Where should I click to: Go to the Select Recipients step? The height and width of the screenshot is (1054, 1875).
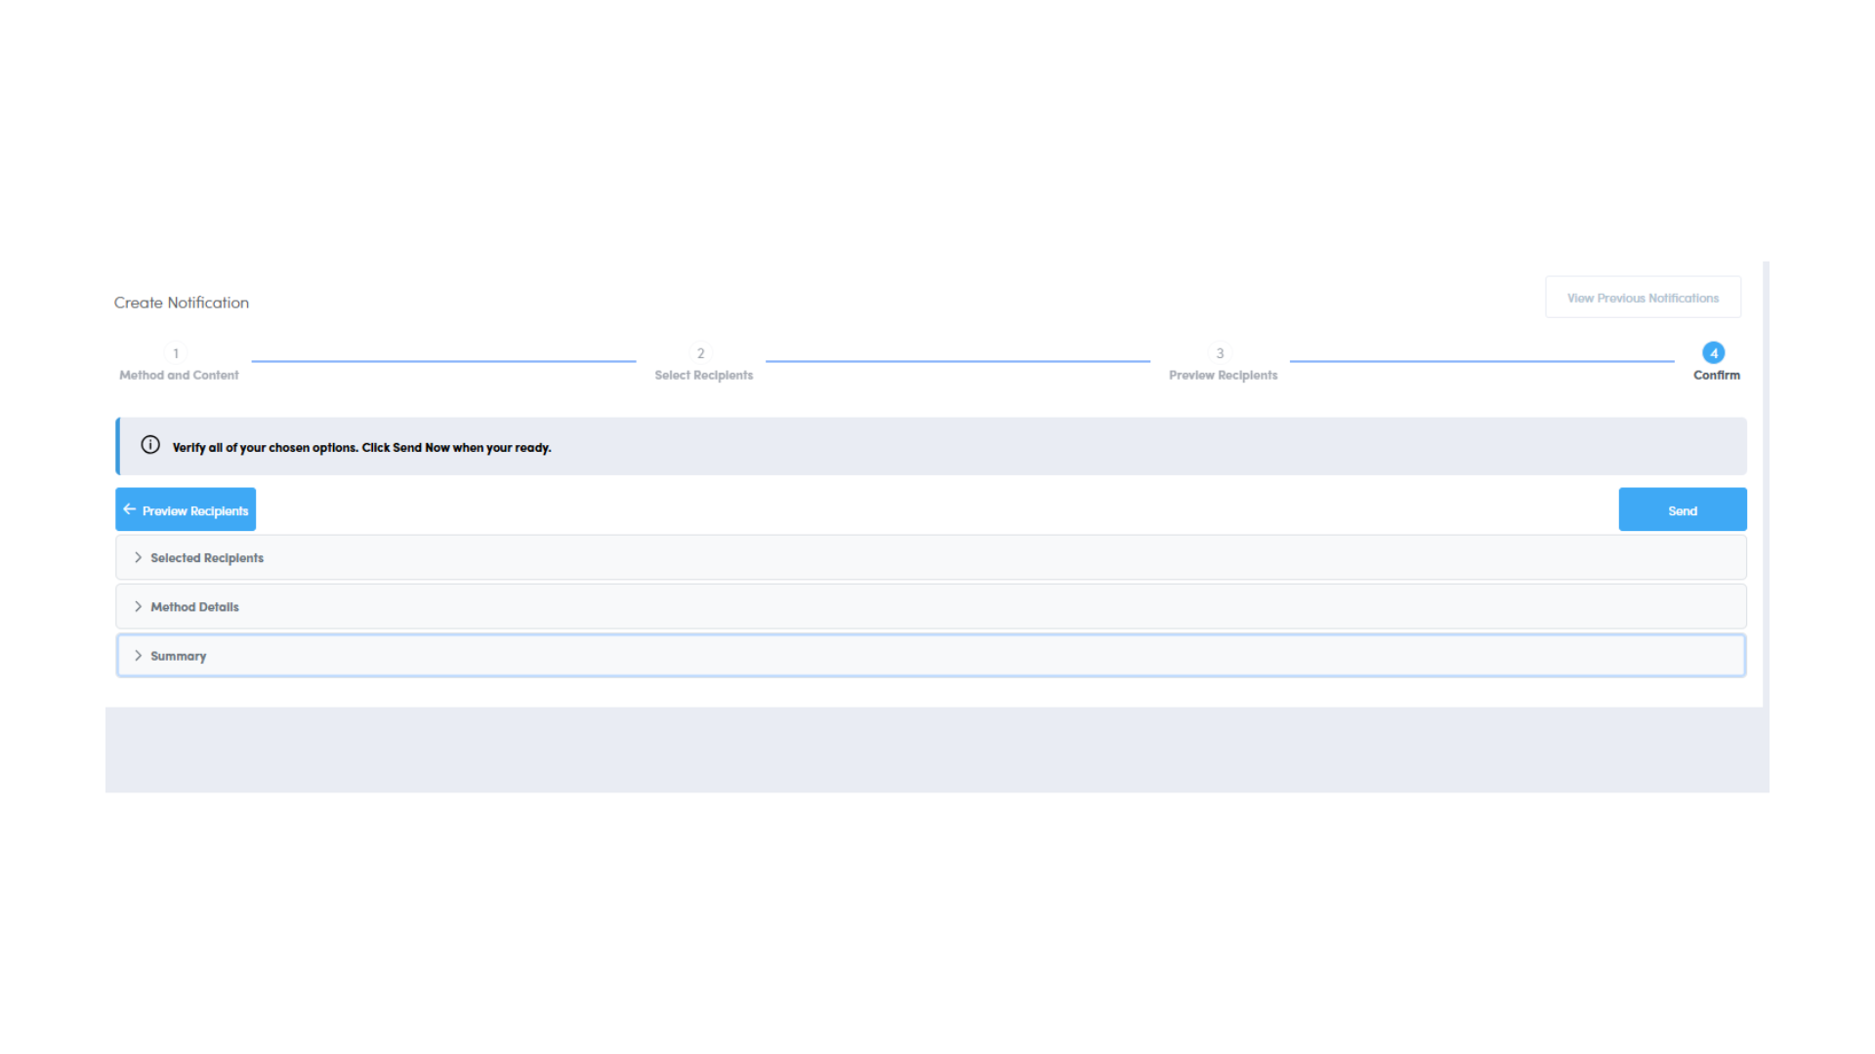703,376
